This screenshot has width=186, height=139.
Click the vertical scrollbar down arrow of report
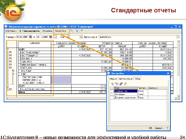pyautogui.click(x=179, y=96)
